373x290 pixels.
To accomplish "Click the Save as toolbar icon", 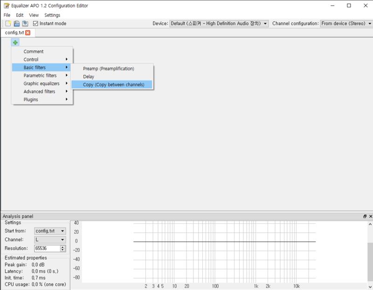I will point(25,24).
